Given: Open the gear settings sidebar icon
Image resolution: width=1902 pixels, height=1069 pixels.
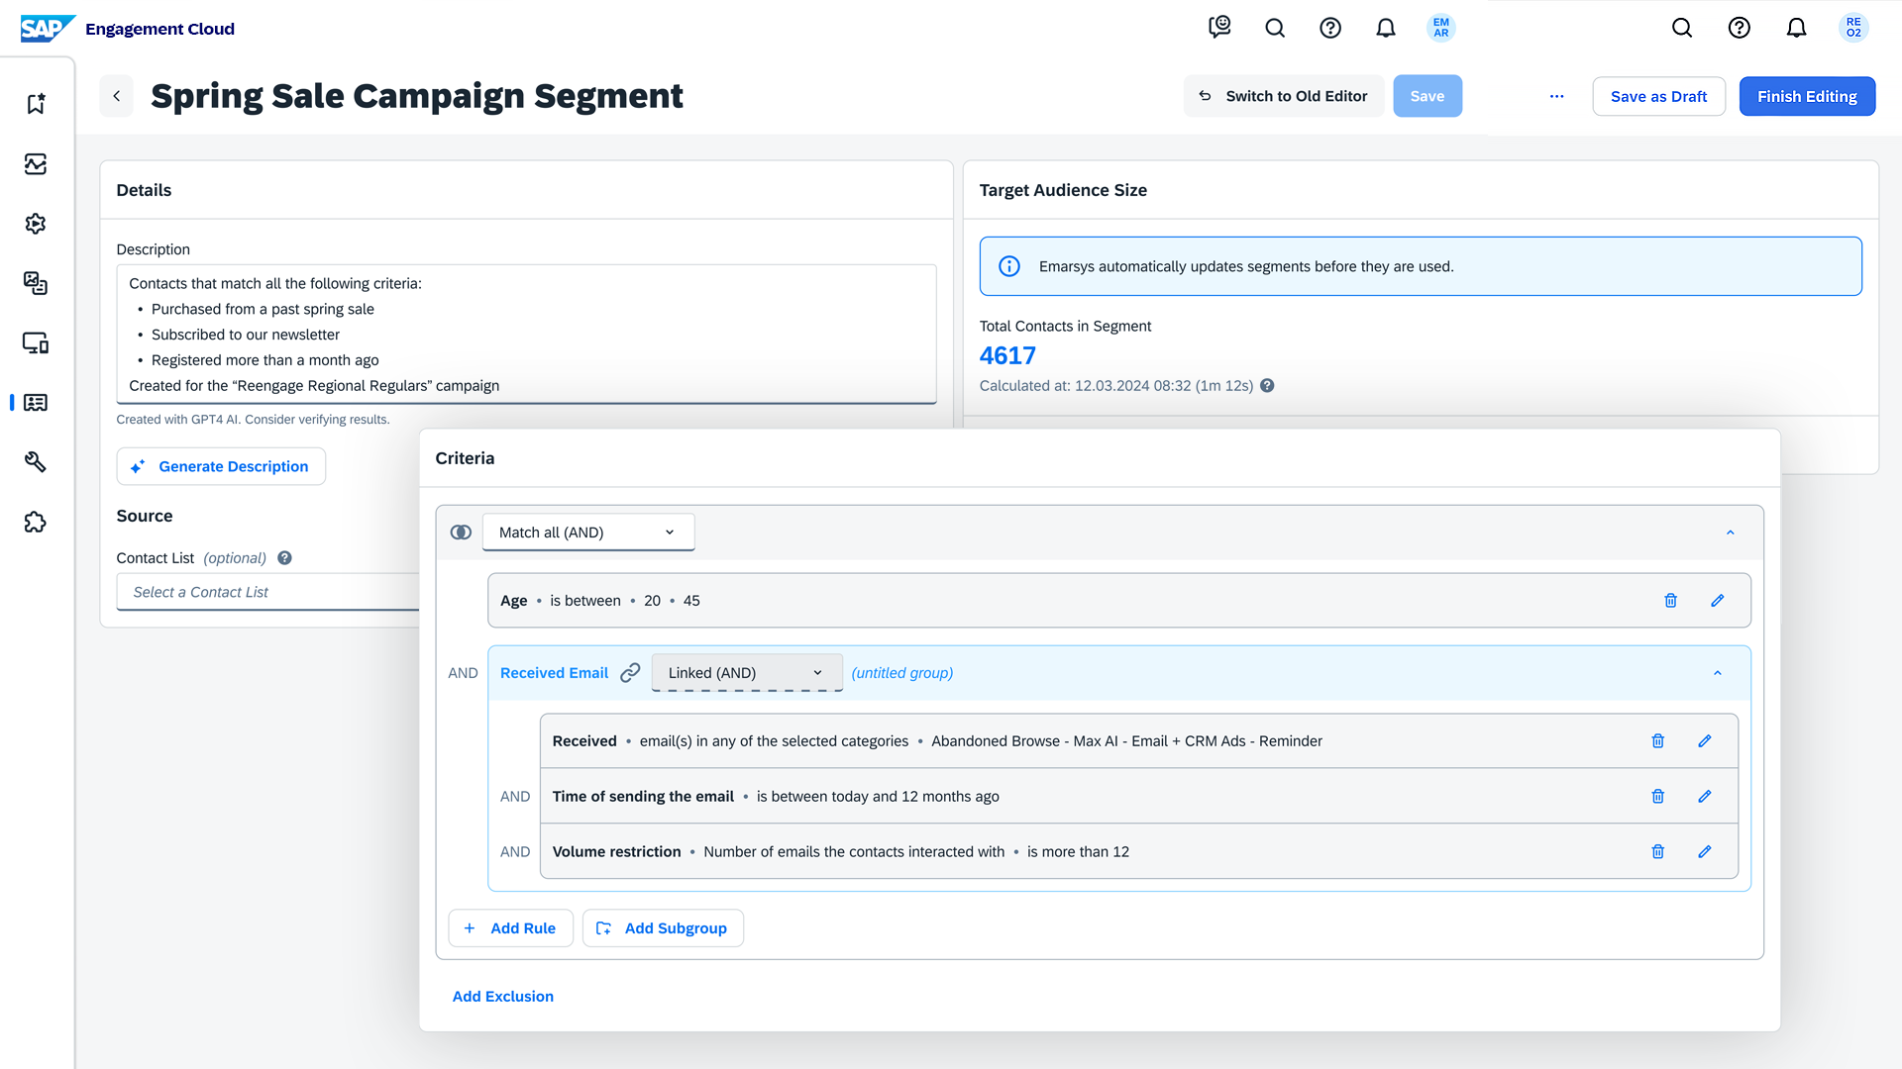Looking at the screenshot, I should pos(36,224).
